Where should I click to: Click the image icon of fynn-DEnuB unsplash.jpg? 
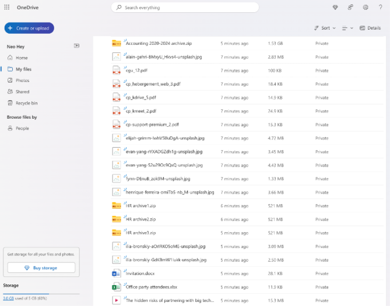point(117,179)
